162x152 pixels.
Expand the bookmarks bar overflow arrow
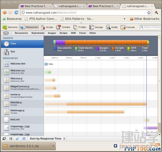tap(125, 19)
